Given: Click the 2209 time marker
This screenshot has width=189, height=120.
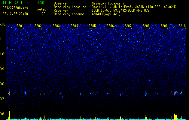Looking at the screenshot, I should click(x=164, y=25).
